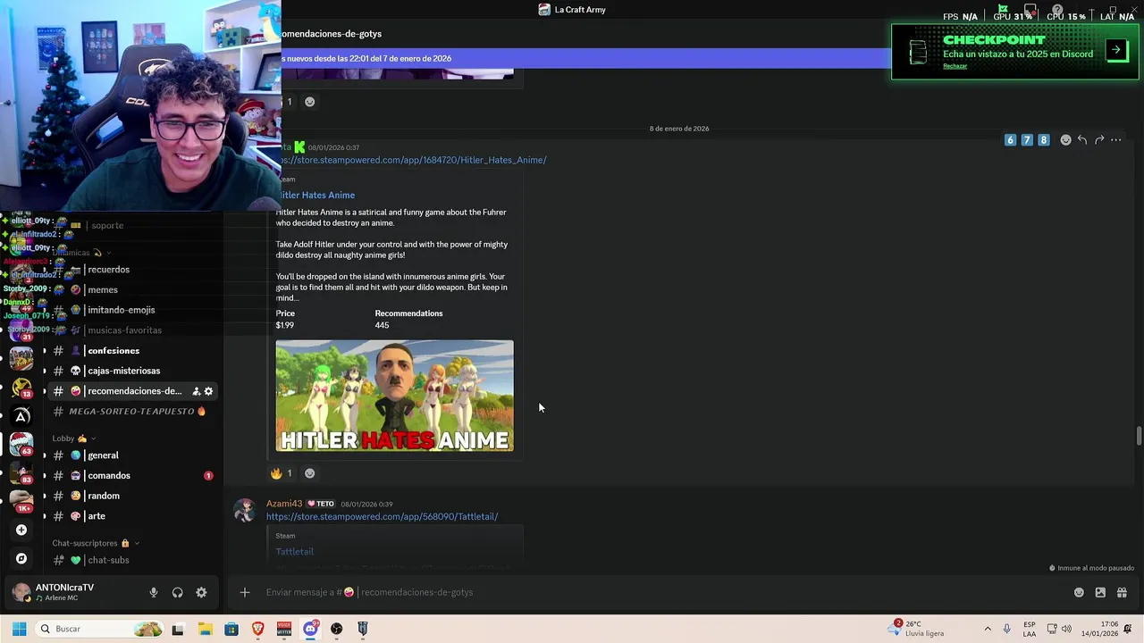Mute microphone in Discord user panel
Screen dimensions: 1144x643
[x=154, y=592]
